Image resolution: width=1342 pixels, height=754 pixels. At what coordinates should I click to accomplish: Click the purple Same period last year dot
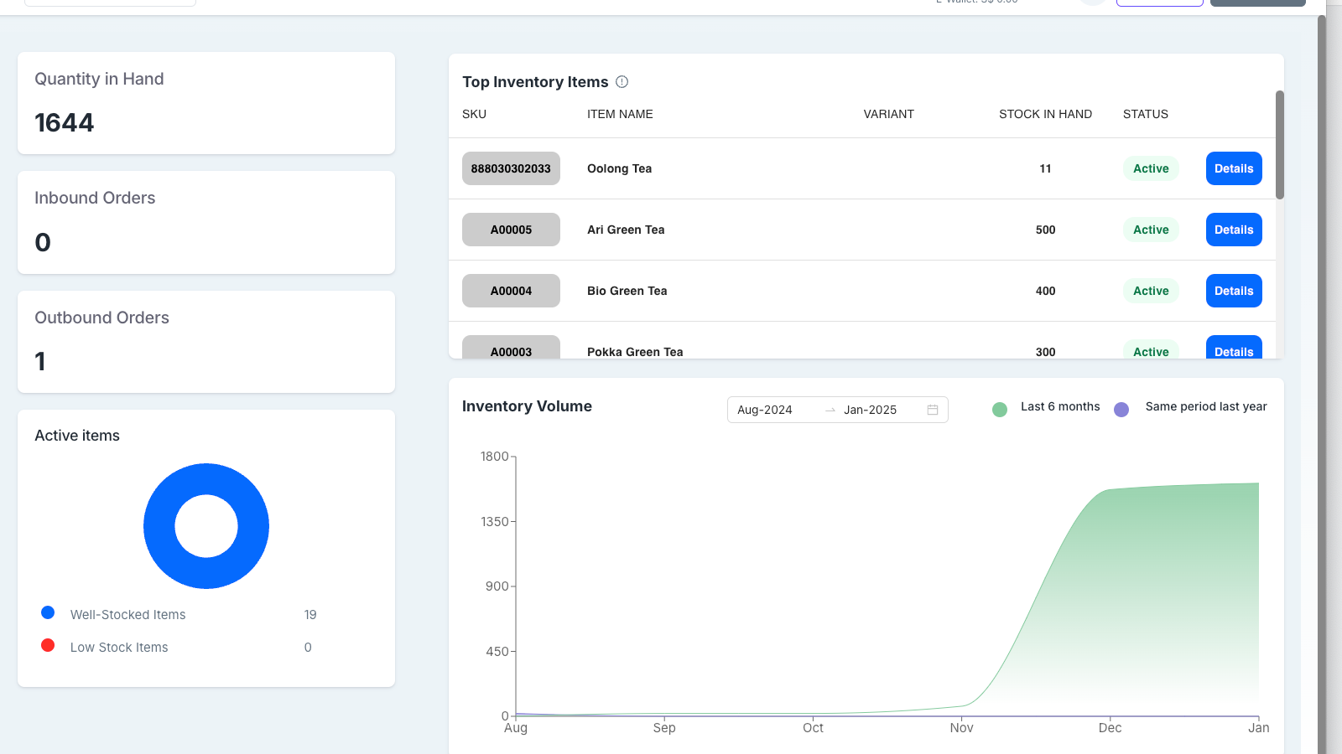tap(1121, 410)
